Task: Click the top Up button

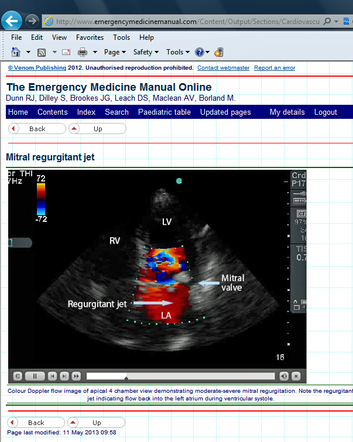Action: [x=97, y=129]
